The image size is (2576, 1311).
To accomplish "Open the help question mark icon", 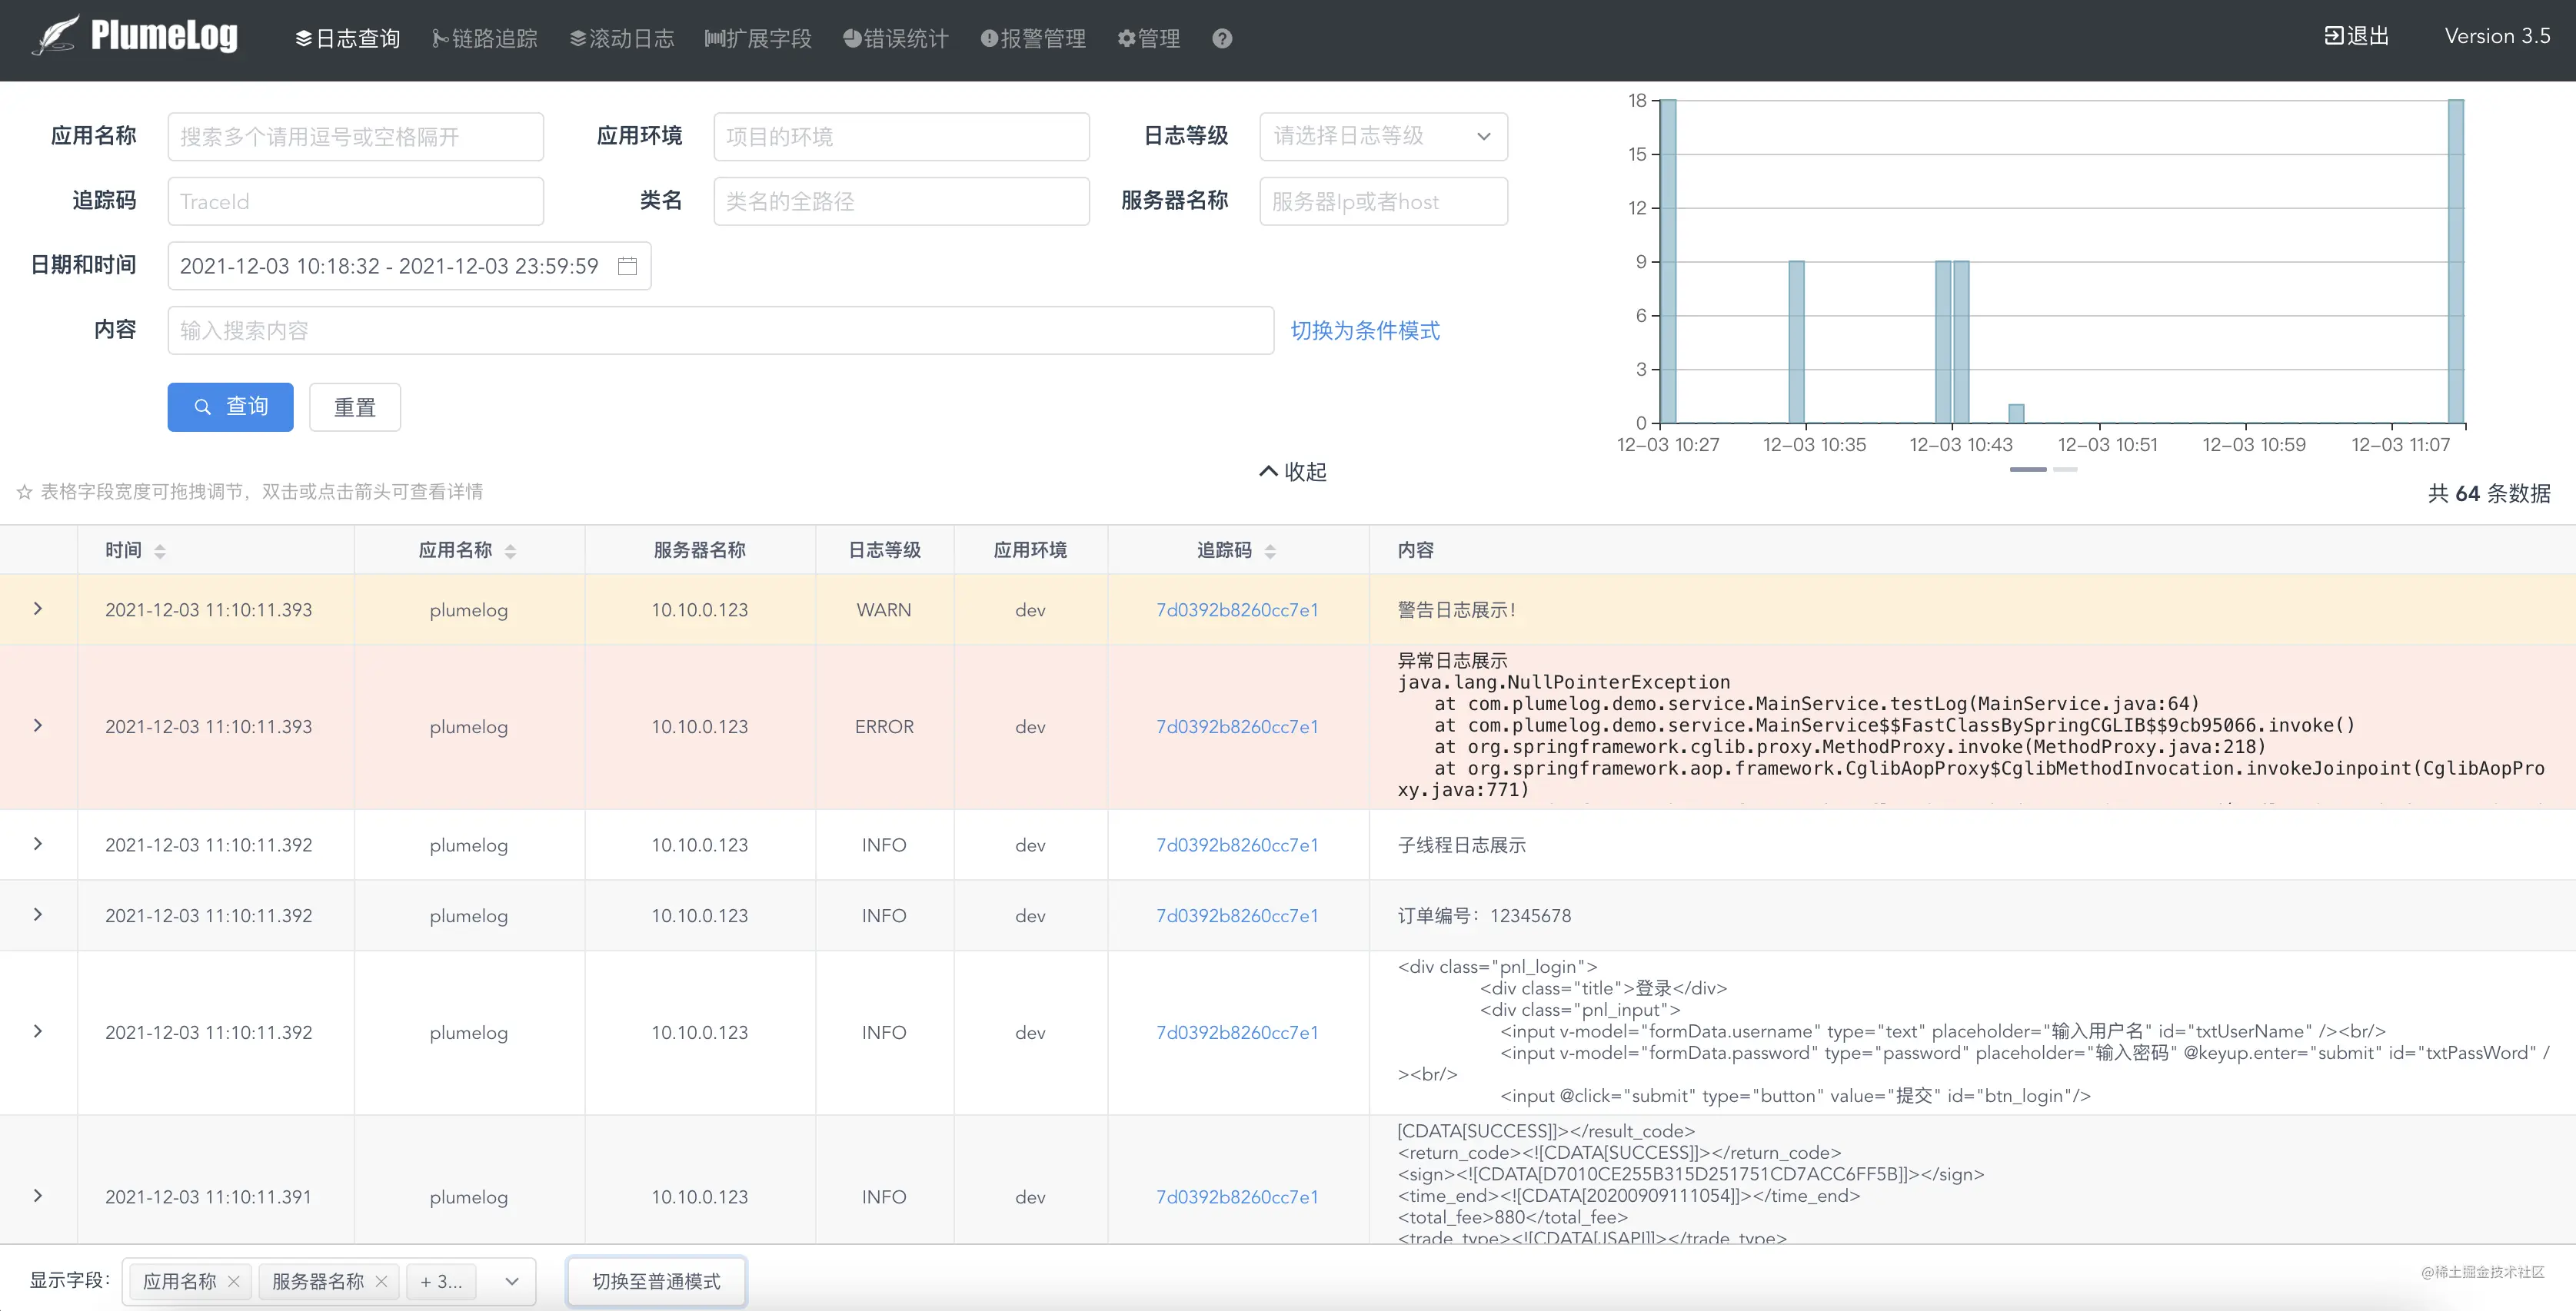I will click(x=1221, y=38).
